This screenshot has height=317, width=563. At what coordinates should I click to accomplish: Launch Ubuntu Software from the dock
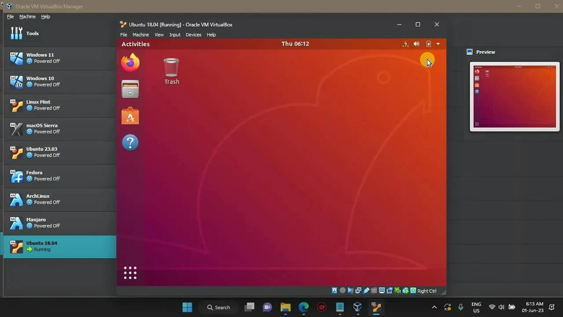[x=130, y=116]
